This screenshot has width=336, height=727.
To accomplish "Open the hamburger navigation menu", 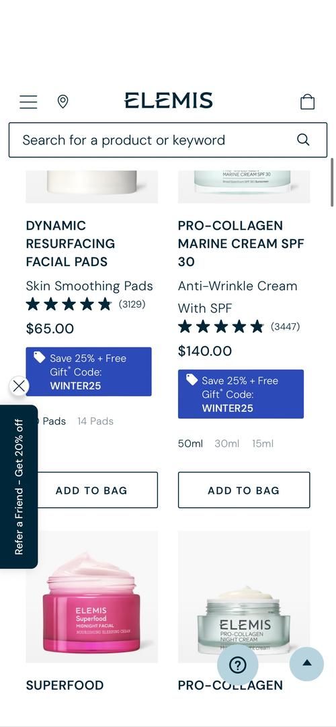I will [x=28, y=101].
